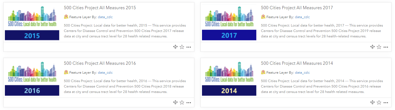The width and height of the screenshot is (395, 110).
Task: Click the Feature Layer icon on the 2017 card
Action: [263, 17]
